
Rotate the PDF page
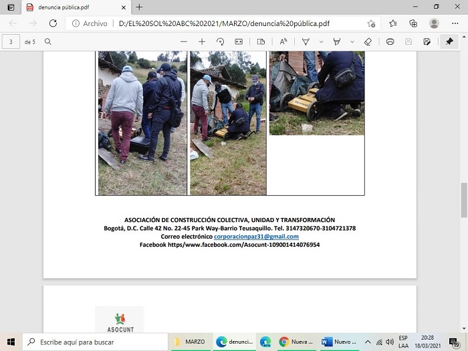click(x=220, y=41)
